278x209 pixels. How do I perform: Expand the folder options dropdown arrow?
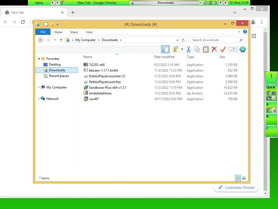click(182, 49)
